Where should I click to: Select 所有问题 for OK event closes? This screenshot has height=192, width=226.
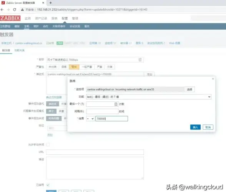click(54, 118)
